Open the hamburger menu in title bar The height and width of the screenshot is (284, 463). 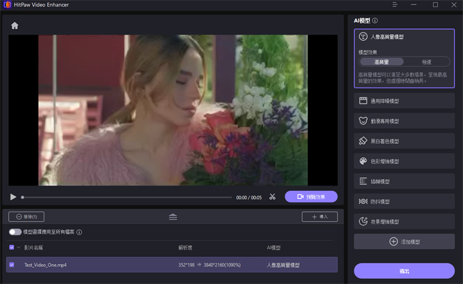tap(395, 5)
